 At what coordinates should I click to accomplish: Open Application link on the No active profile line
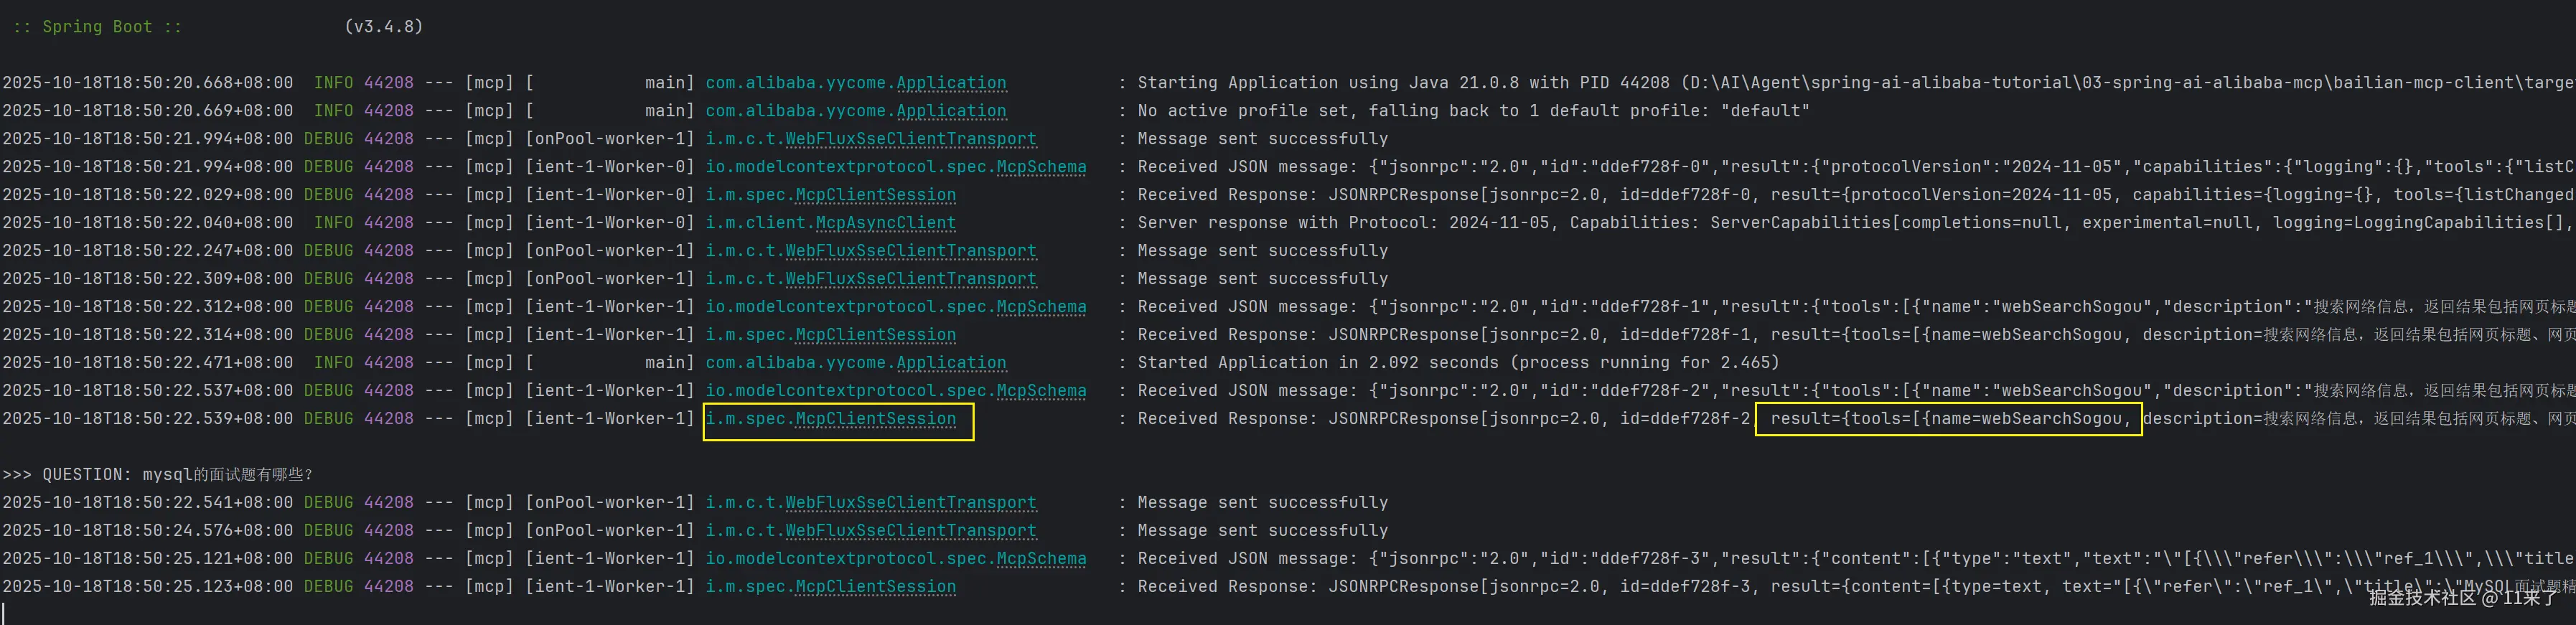(x=950, y=111)
